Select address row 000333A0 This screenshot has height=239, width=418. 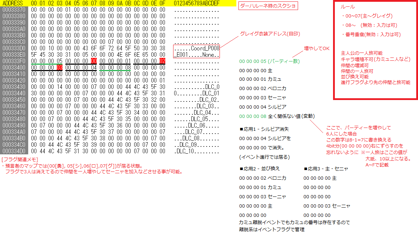point(14,29)
